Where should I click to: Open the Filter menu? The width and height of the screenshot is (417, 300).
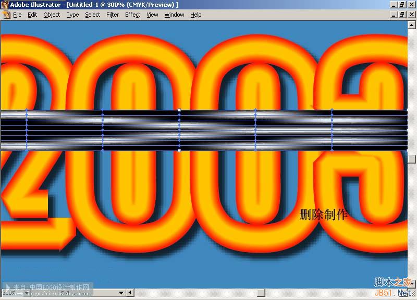[113, 15]
